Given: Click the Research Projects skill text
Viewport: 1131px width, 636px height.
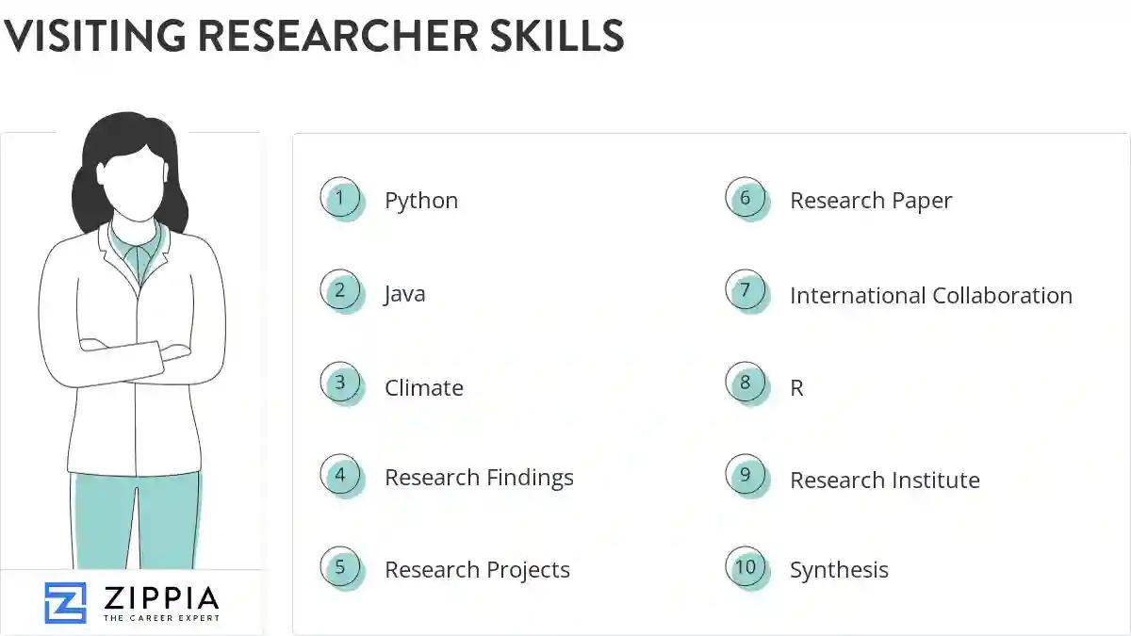Looking at the screenshot, I should click(x=477, y=570).
